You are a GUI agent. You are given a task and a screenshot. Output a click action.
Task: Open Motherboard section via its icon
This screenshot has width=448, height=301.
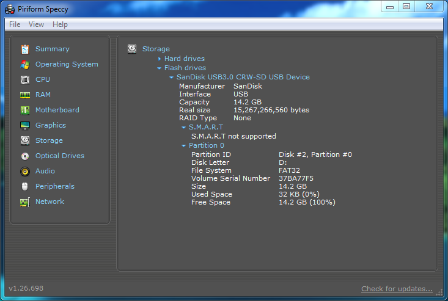(x=25, y=110)
